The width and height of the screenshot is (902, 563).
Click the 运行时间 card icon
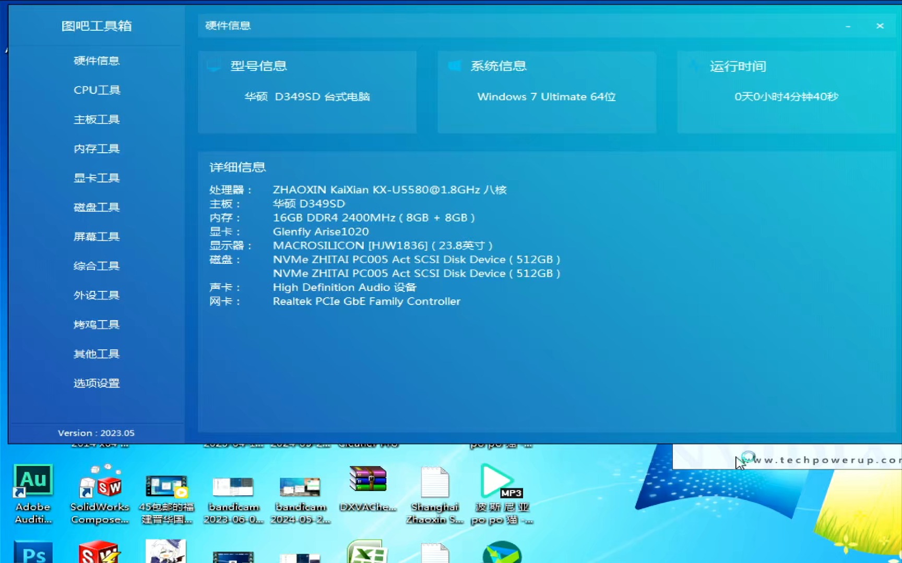point(694,66)
